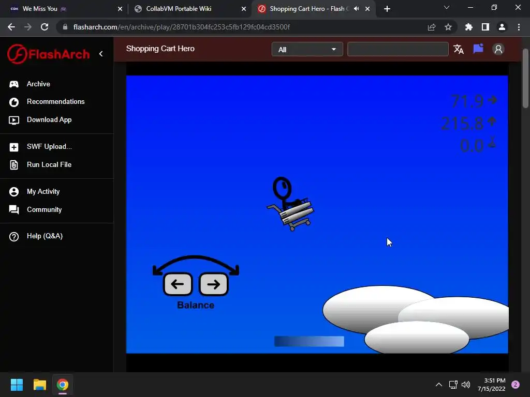The width and height of the screenshot is (530, 397).
Task: Open the Archive gamepad icon
Action: tap(14, 84)
